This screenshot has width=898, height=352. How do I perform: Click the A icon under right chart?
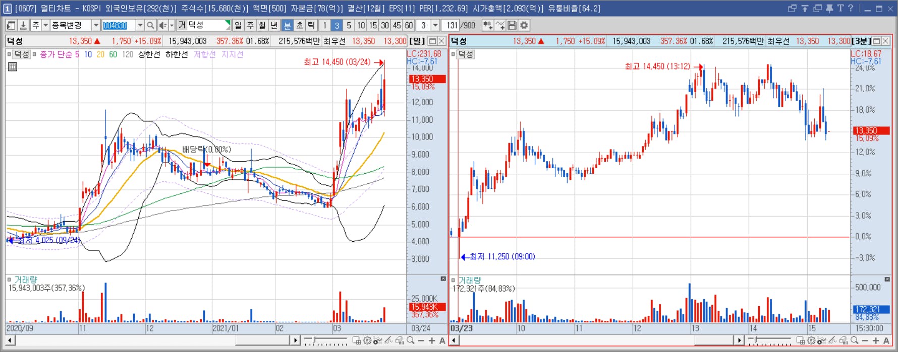coord(886,340)
